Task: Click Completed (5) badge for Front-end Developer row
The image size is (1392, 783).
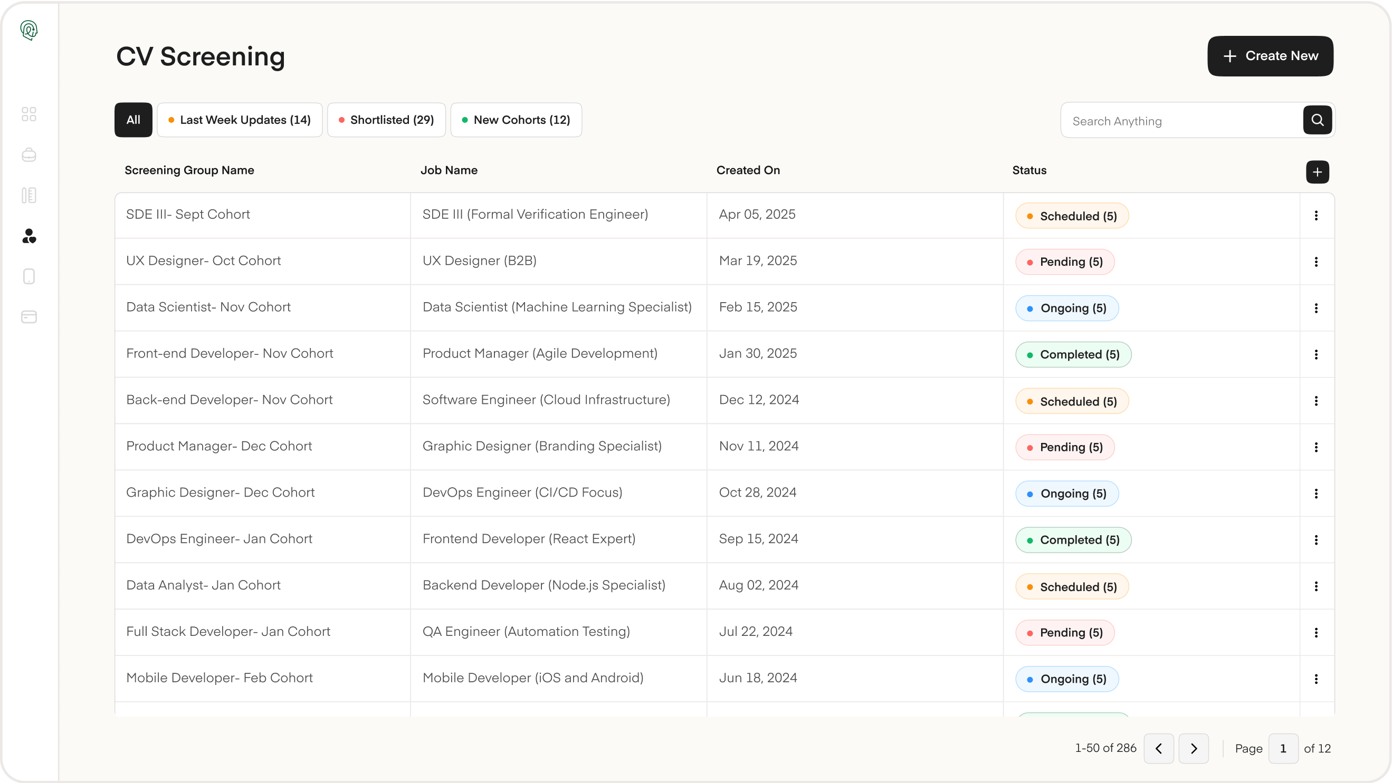Action: [x=1073, y=355]
